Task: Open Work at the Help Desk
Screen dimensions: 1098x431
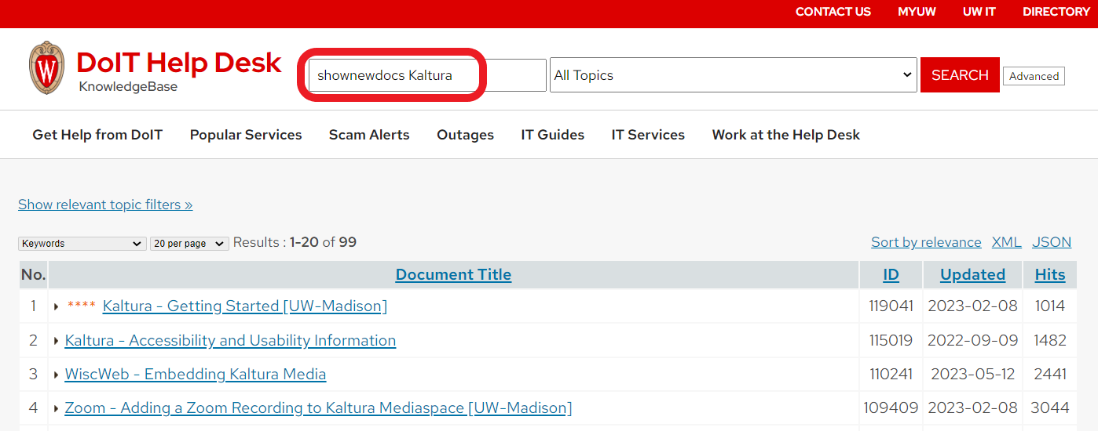Action: pos(786,135)
